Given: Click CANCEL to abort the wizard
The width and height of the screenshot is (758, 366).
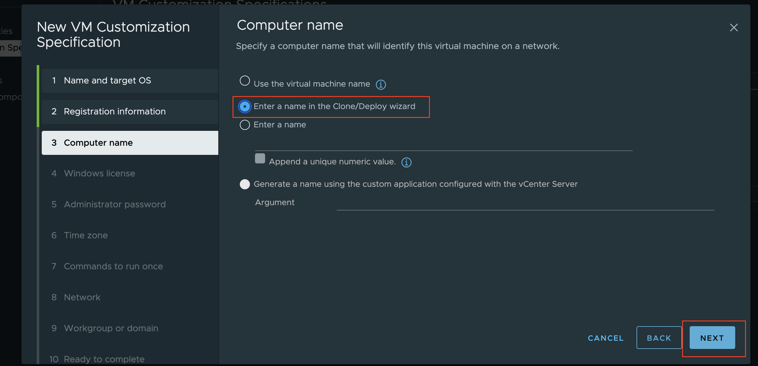Looking at the screenshot, I should coord(606,338).
